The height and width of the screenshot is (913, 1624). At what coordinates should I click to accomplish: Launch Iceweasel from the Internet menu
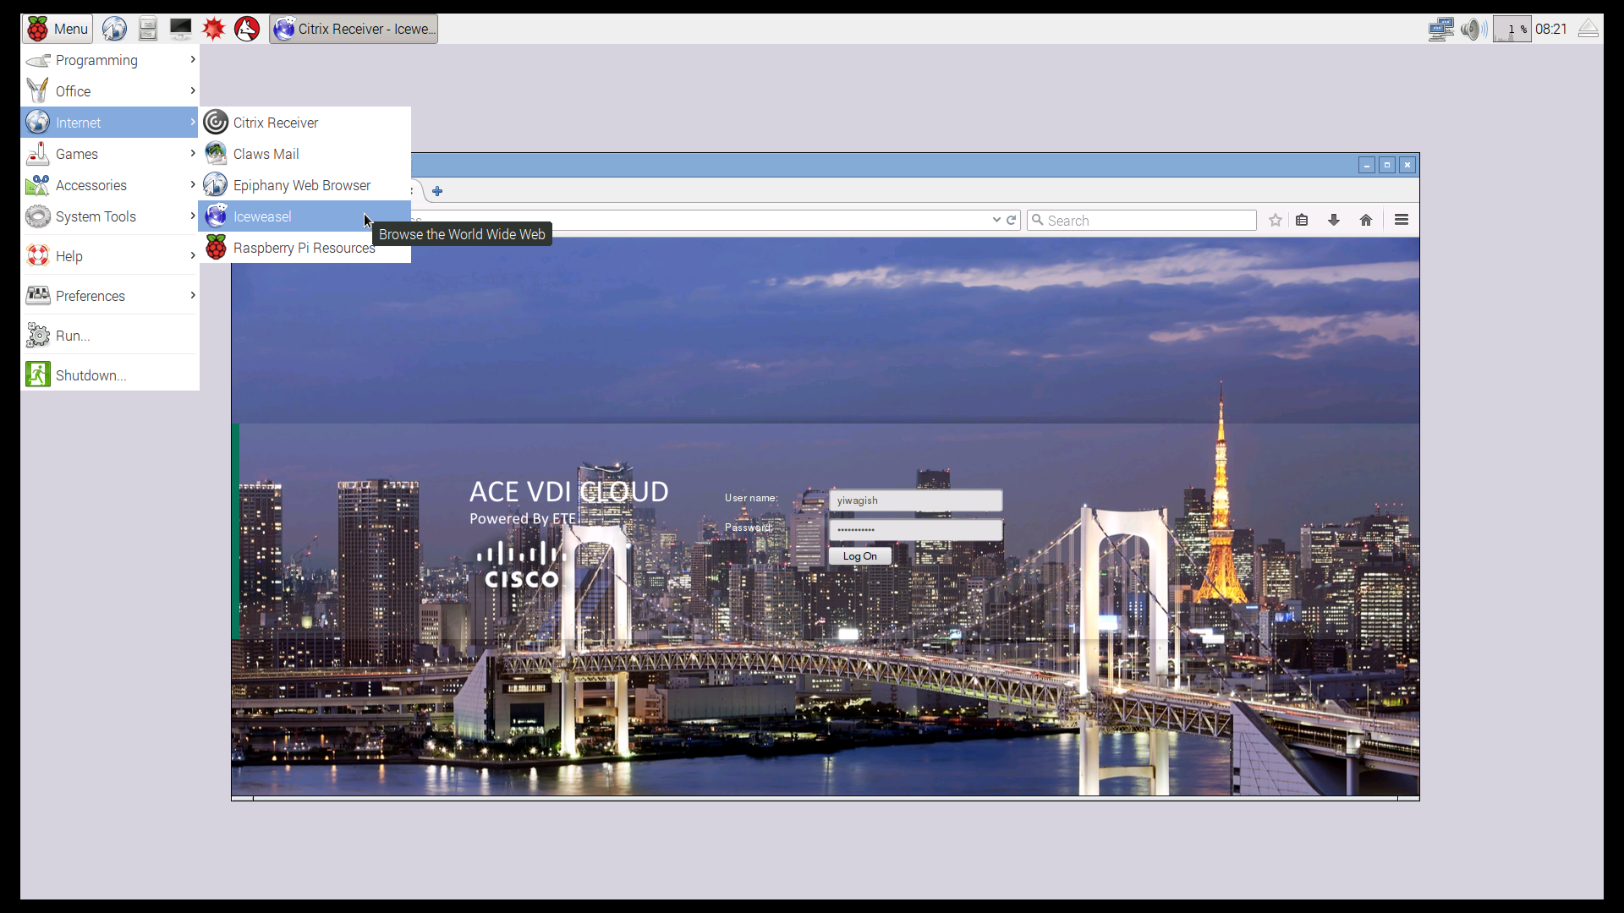coord(262,216)
